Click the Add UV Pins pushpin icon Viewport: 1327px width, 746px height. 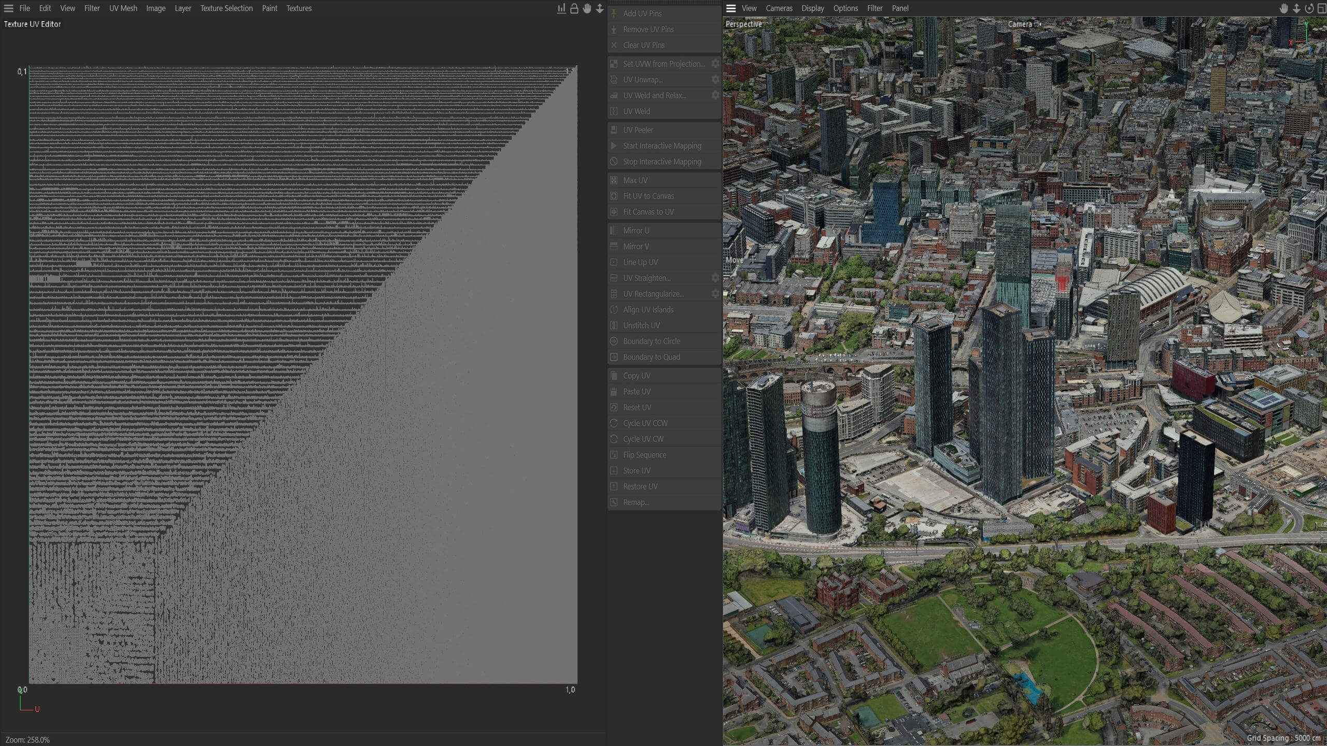pos(614,13)
